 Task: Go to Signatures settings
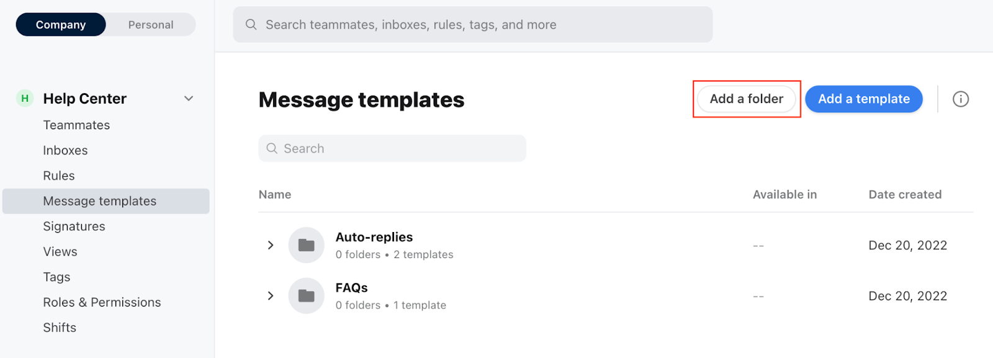pos(74,226)
